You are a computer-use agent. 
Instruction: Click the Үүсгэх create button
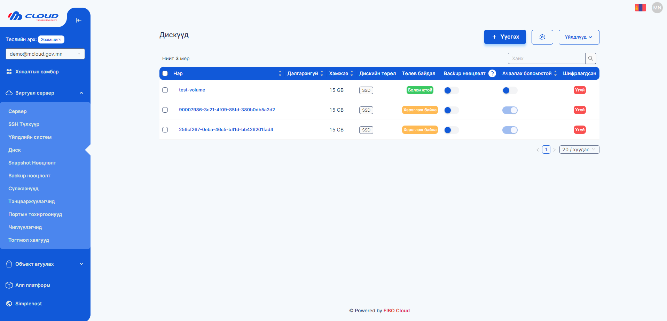[505, 37]
